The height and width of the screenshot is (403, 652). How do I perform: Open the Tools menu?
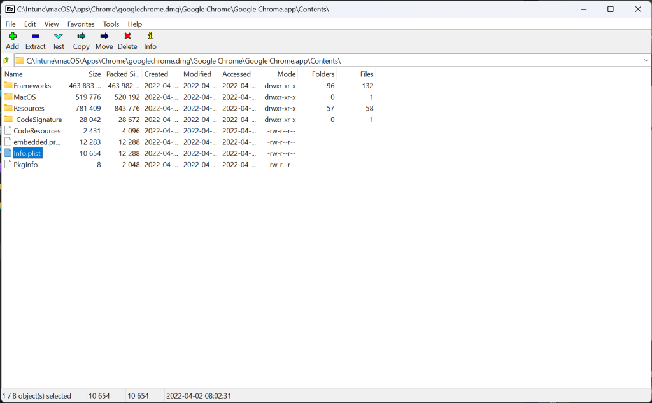tap(111, 24)
